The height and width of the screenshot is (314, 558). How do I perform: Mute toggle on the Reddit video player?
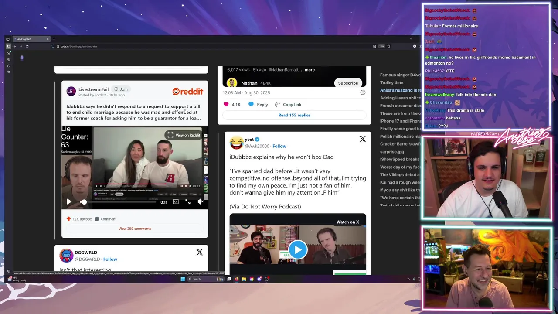point(200,202)
